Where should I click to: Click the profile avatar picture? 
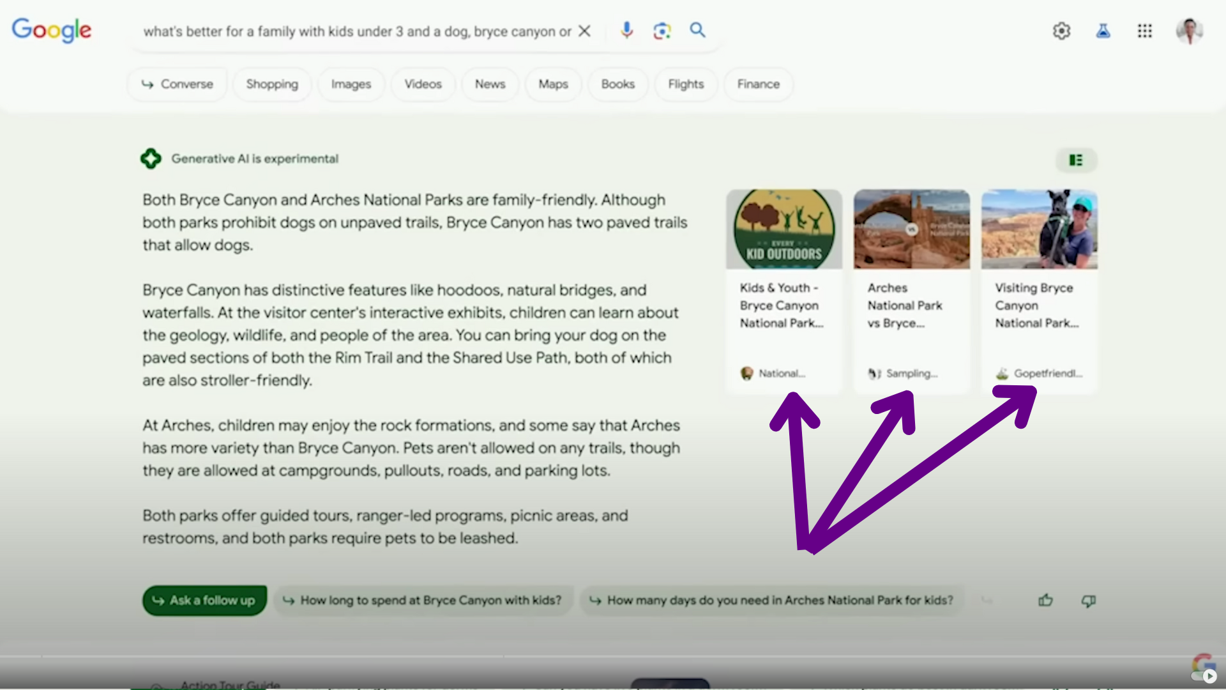coord(1189,31)
